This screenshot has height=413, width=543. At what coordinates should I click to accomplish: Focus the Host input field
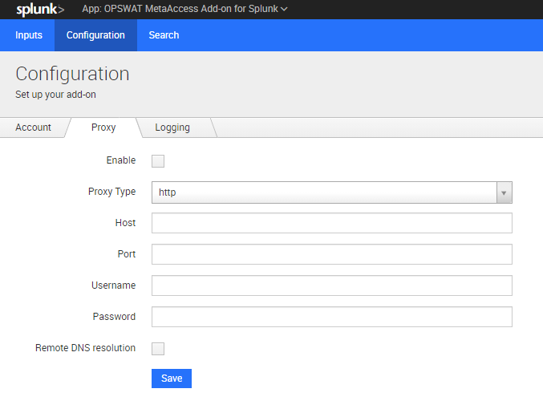[332, 223]
